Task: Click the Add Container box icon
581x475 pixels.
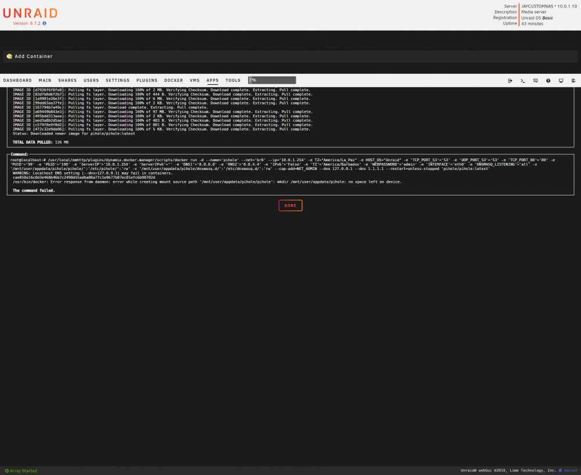Action: click(x=9, y=56)
